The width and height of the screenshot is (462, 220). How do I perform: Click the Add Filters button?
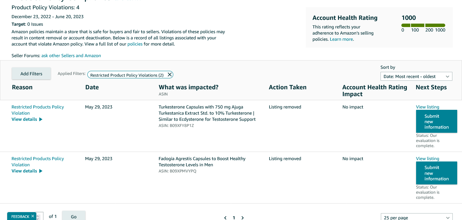[31, 74]
